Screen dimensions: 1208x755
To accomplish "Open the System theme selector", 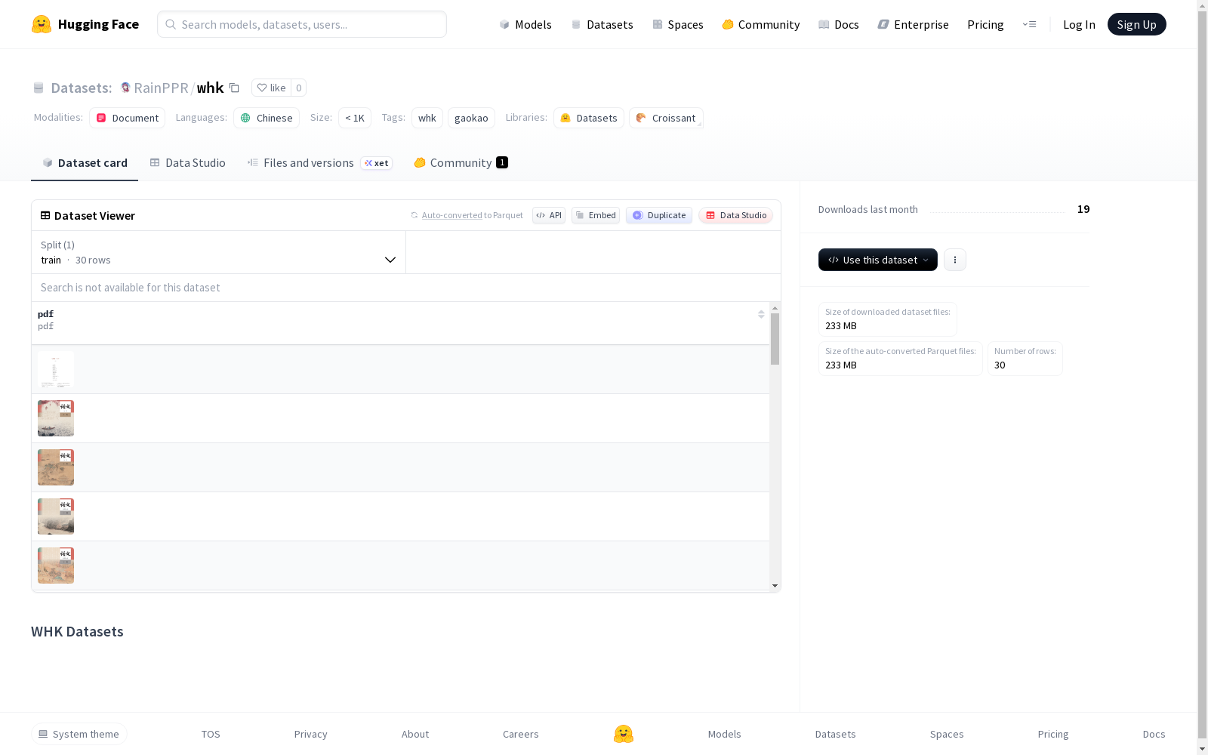I will (x=79, y=734).
